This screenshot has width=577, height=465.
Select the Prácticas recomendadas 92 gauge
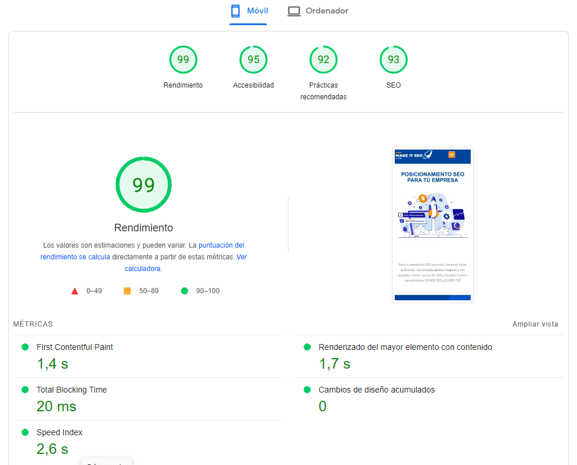323,60
